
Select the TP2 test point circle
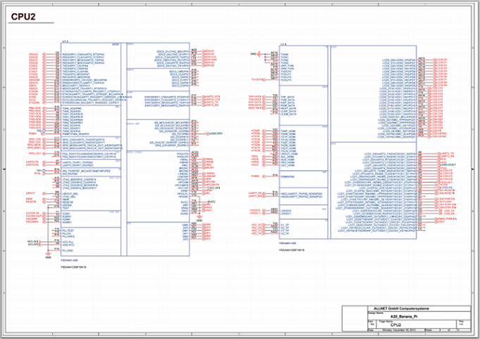click(44, 131)
